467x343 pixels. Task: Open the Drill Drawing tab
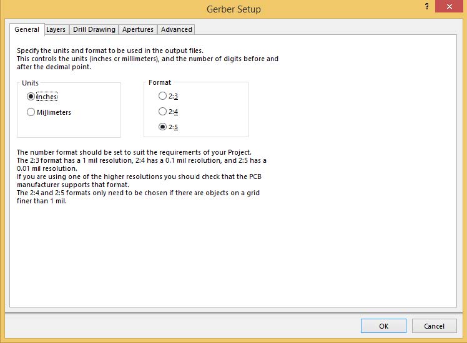click(x=94, y=29)
